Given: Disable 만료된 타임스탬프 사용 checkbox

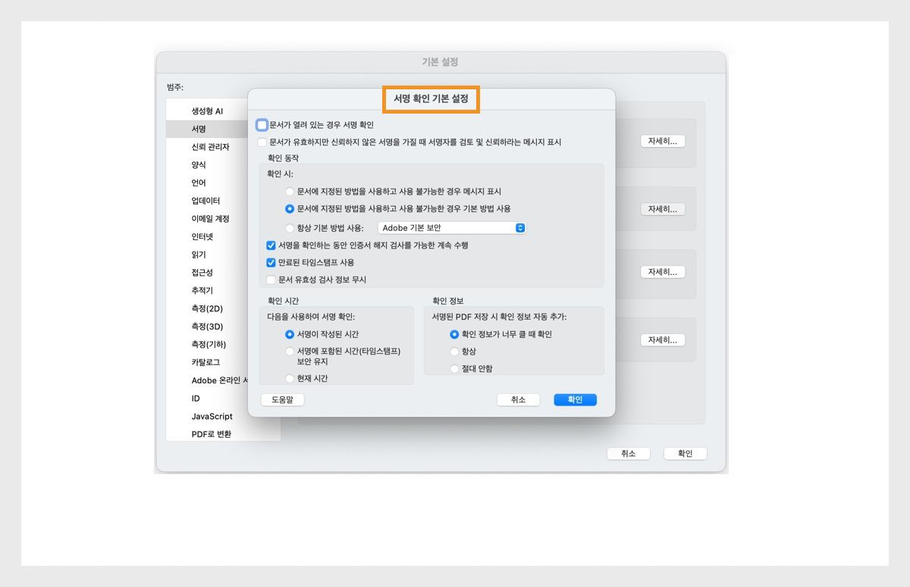Looking at the screenshot, I should point(271,263).
